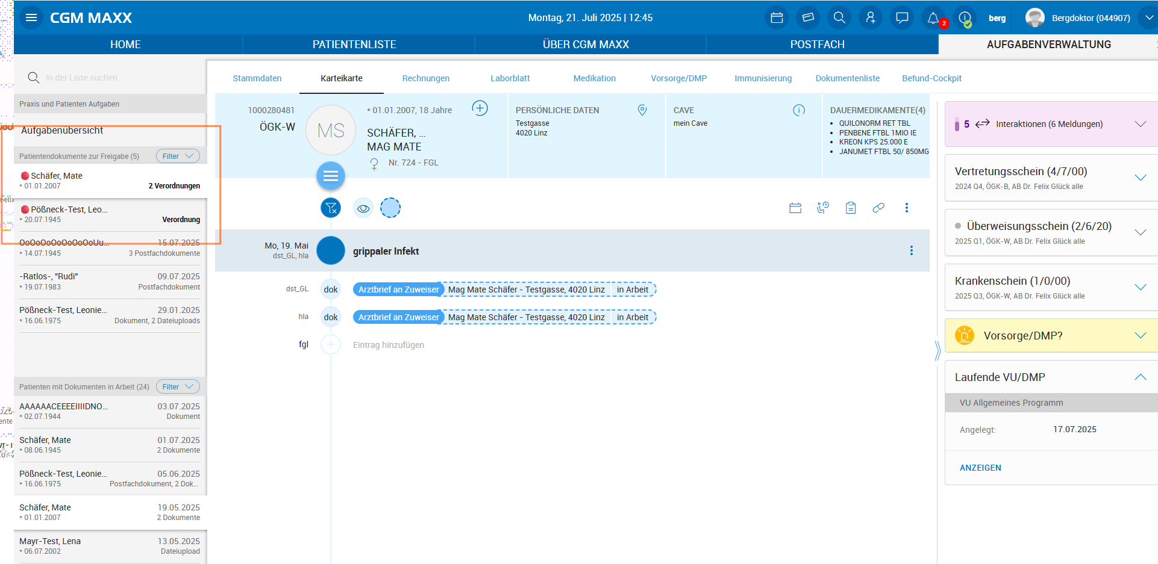Image resolution: width=1158 pixels, height=564 pixels.
Task: Click the first Arztbrief an Zuweiser entry
Action: click(398, 290)
